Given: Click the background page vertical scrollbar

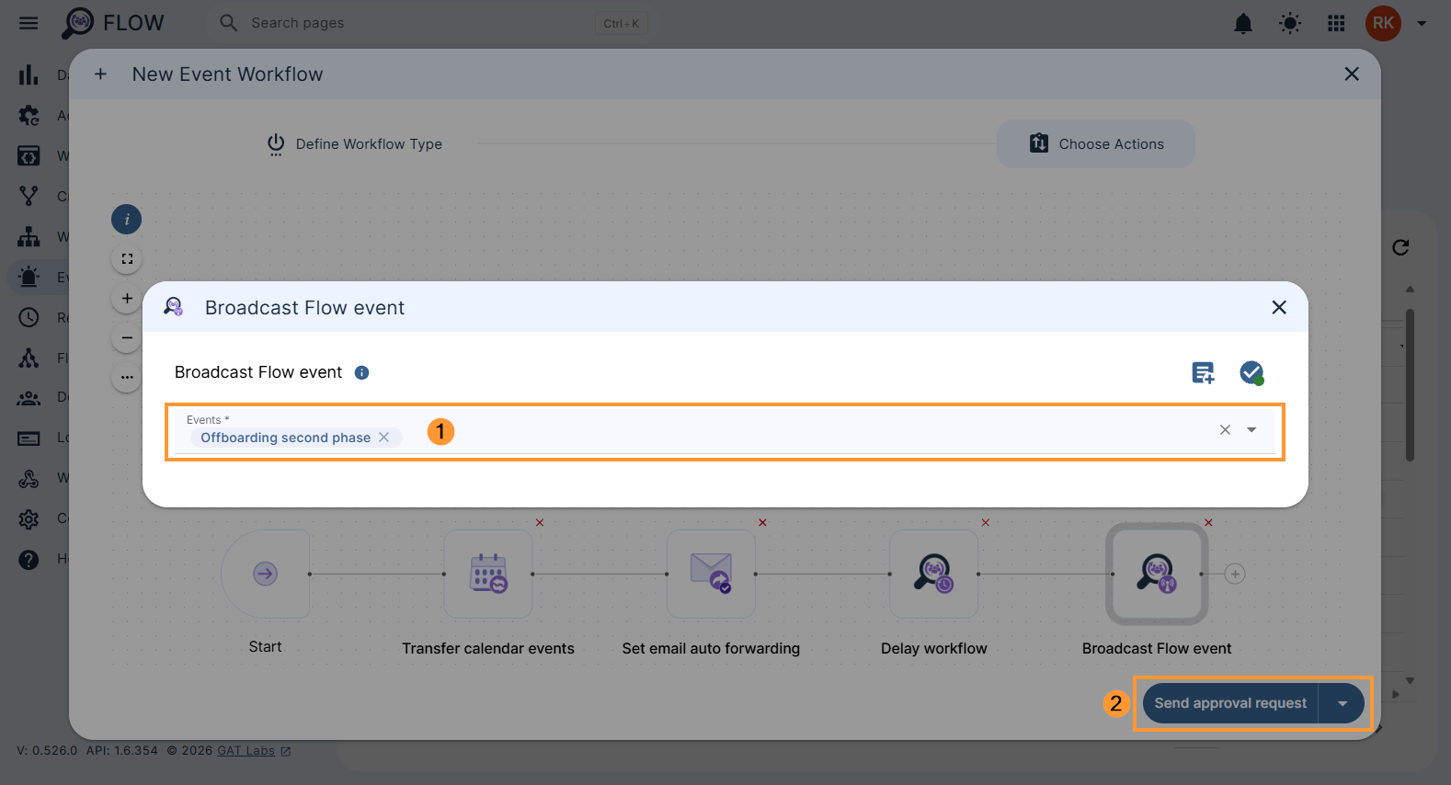Looking at the screenshot, I should (x=1410, y=386).
